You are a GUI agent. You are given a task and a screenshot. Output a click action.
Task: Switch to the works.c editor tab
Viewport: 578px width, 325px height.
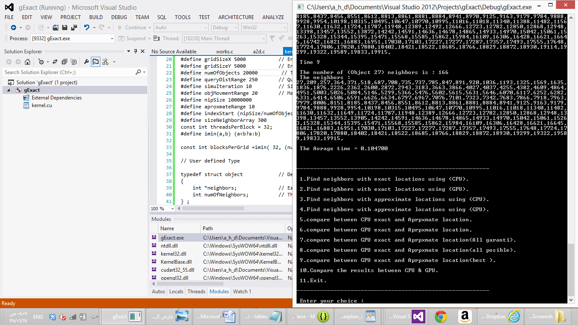point(224,52)
